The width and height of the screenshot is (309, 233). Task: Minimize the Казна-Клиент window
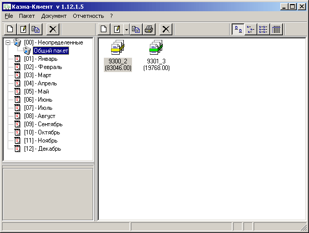tap(284, 7)
